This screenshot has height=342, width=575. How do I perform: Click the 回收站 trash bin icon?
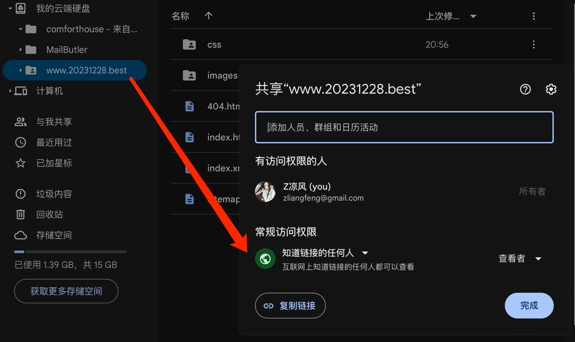[20, 215]
